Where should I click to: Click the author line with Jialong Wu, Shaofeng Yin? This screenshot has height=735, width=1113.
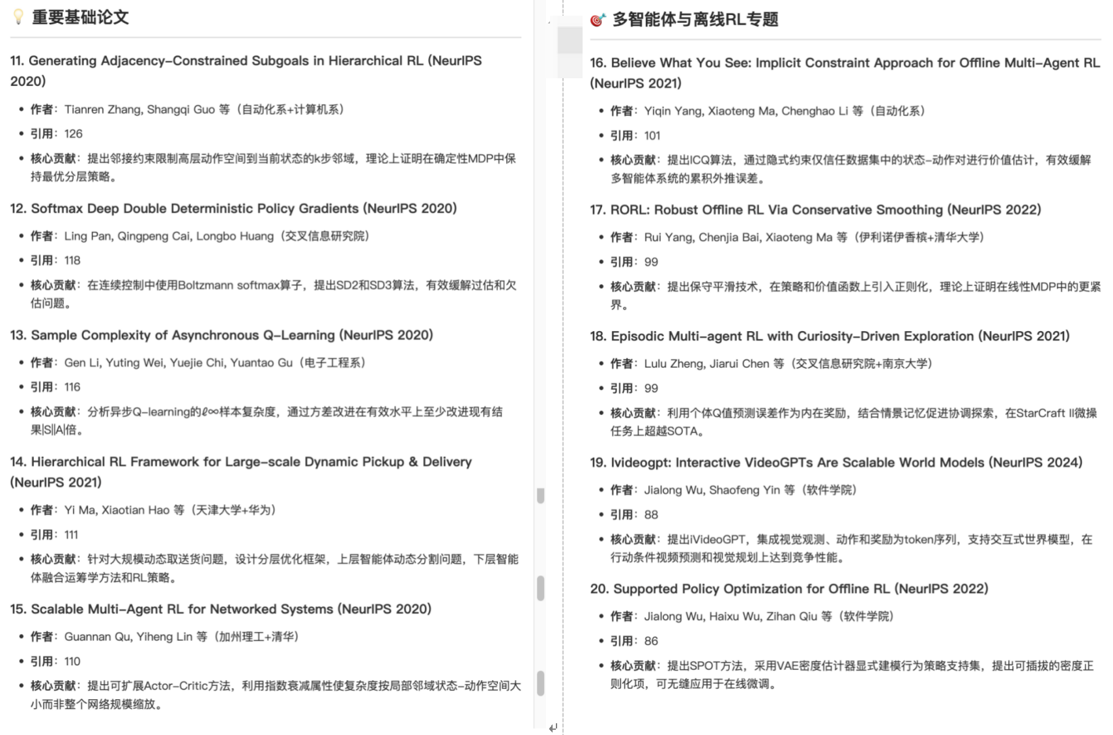click(x=734, y=490)
